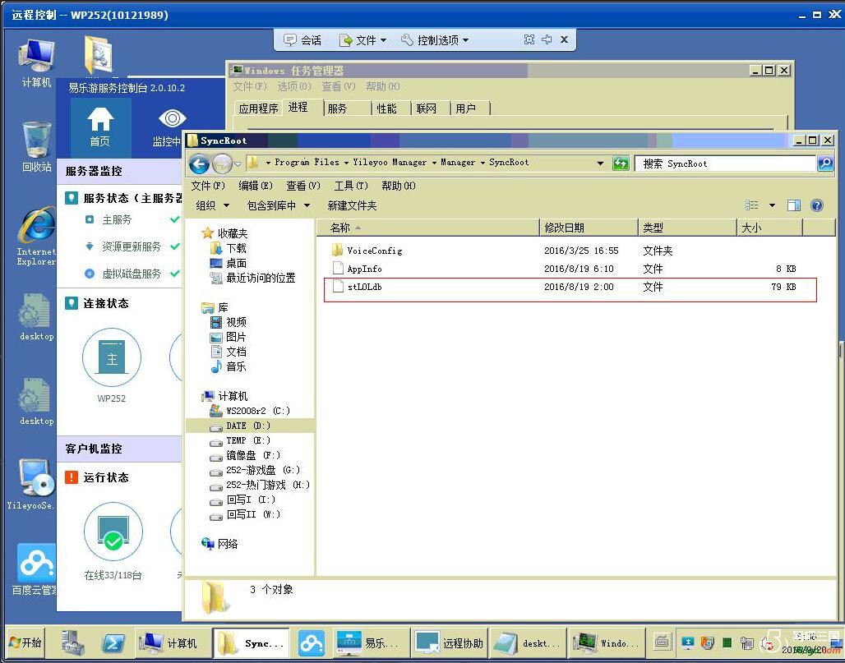The height and width of the screenshot is (663, 845).
Task: Click the fullscreen icon in remote toolbar
Action: tap(529, 39)
